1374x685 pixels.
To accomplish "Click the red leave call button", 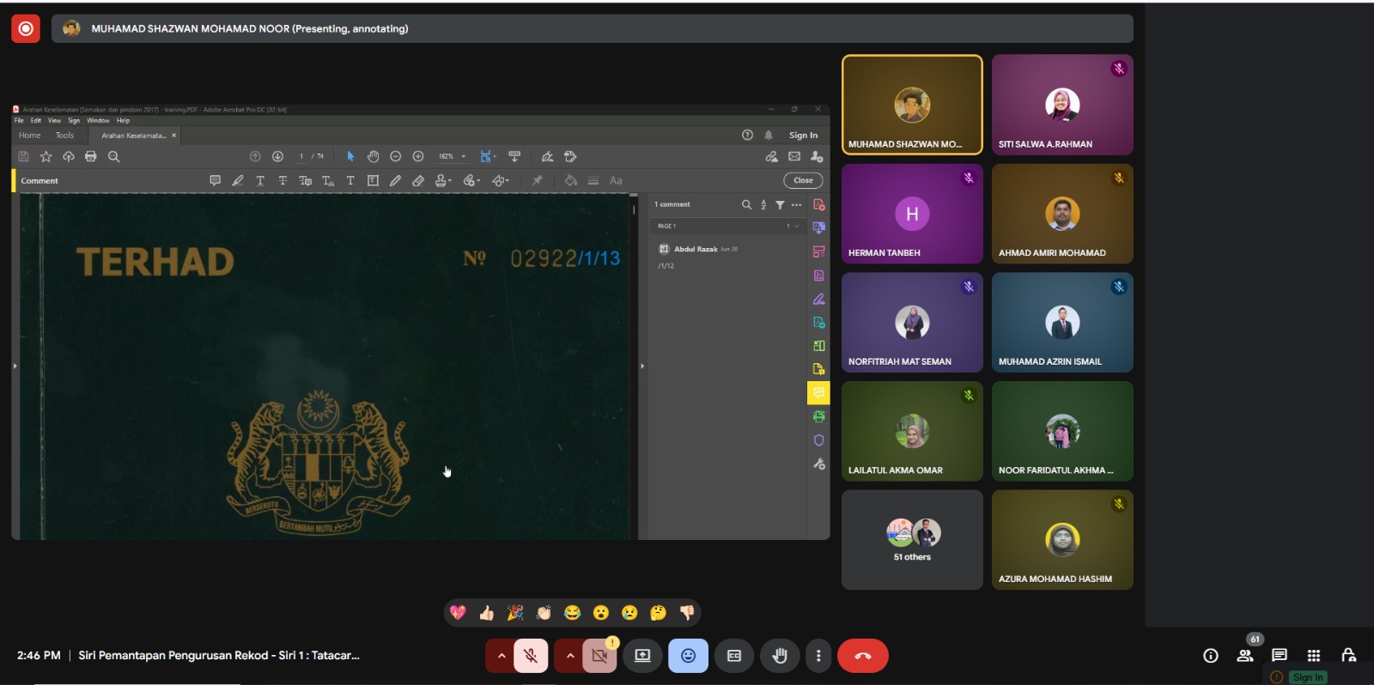I will click(x=863, y=656).
